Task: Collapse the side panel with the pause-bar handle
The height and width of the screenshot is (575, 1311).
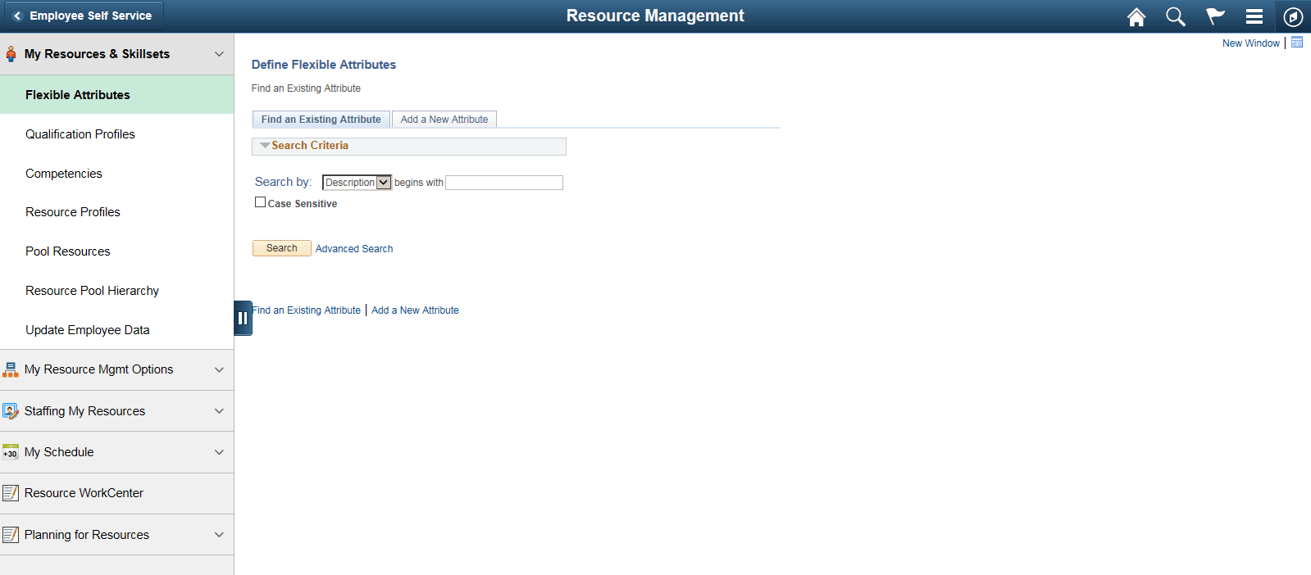Action: point(243,318)
